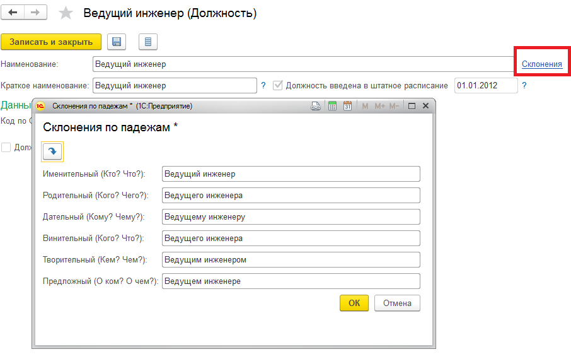Click the Творительный case input field

point(291,260)
